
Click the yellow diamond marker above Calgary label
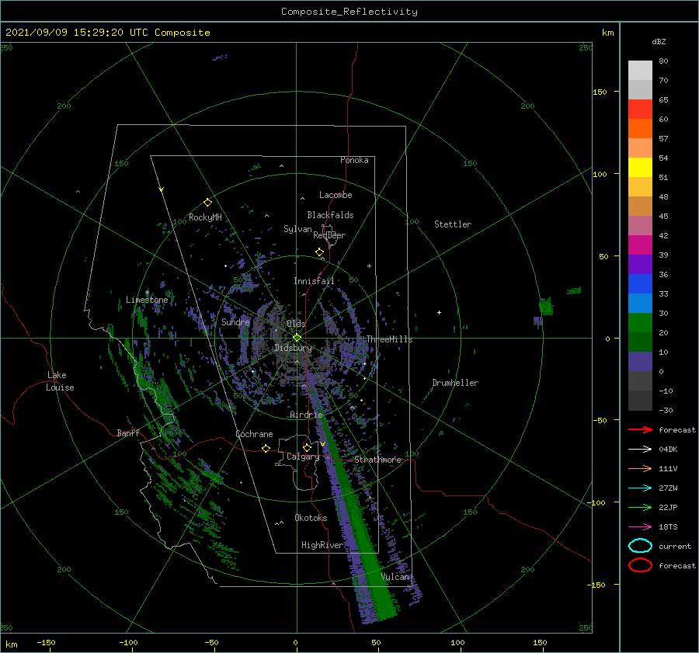(307, 447)
